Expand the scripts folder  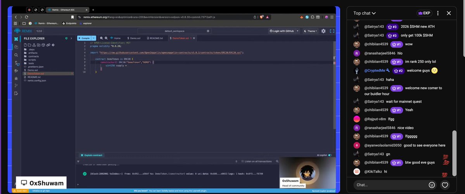(x=32, y=60)
